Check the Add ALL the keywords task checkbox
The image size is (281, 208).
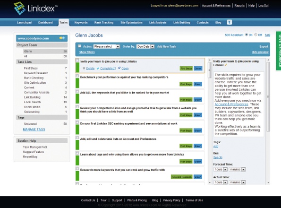pyautogui.click(x=77, y=91)
